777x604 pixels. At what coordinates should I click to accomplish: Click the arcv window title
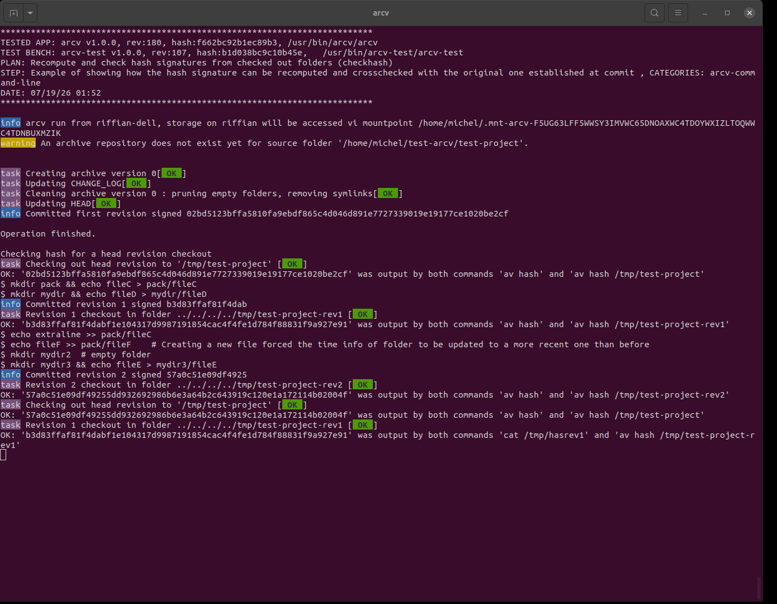click(x=381, y=13)
